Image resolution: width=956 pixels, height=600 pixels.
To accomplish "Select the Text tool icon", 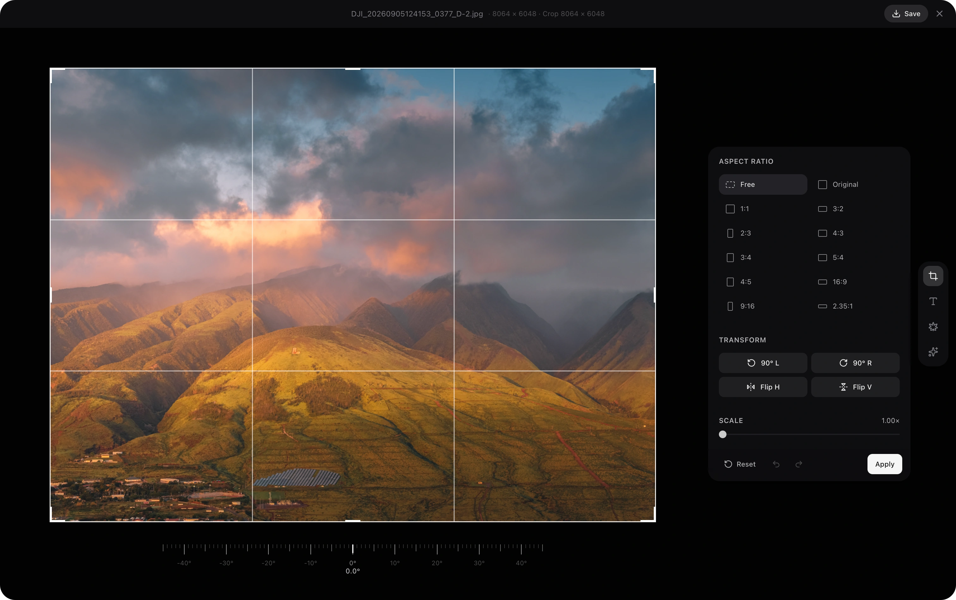I will [x=933, y=301].
